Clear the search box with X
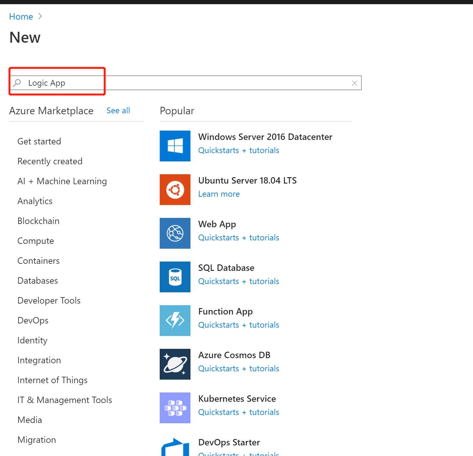 point(355,83)
